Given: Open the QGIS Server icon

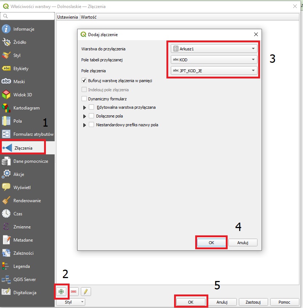Looking at the screenshot, I should (x=6, y=280).
